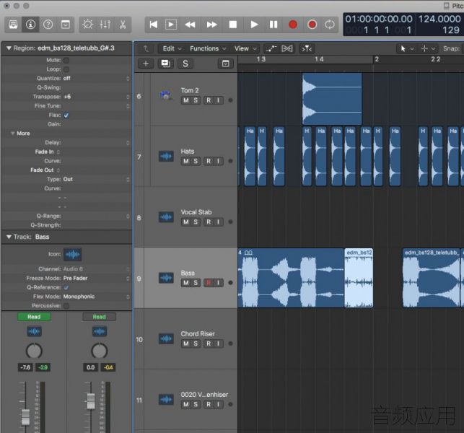Set right channel strip Read automation button
This screenshot has width=464, height=433.
pos(99,317)
